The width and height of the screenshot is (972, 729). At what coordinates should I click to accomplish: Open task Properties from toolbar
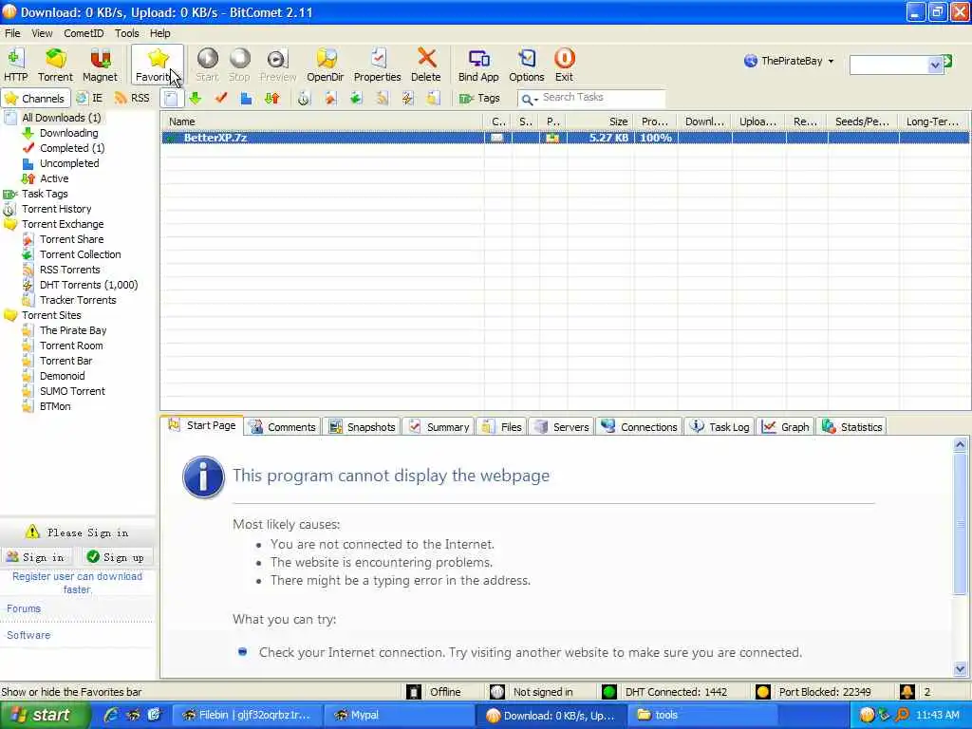click(377, 65)
